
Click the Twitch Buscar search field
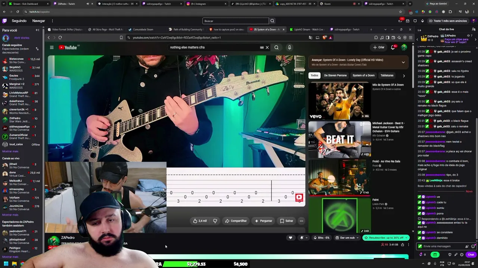(x=236, y=21)
